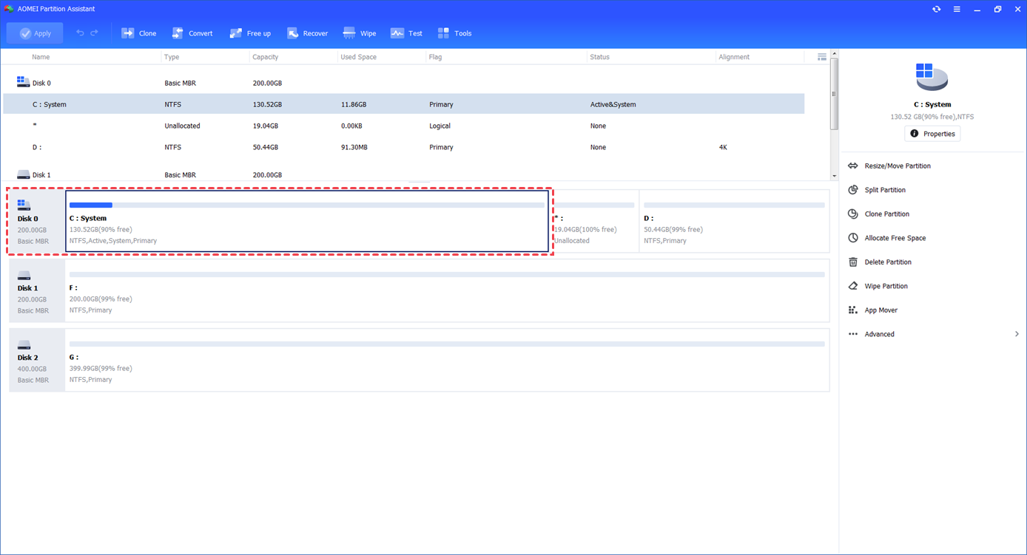Open Properties for C : System
Screen dimensions: 1027x555
(932, 134)
